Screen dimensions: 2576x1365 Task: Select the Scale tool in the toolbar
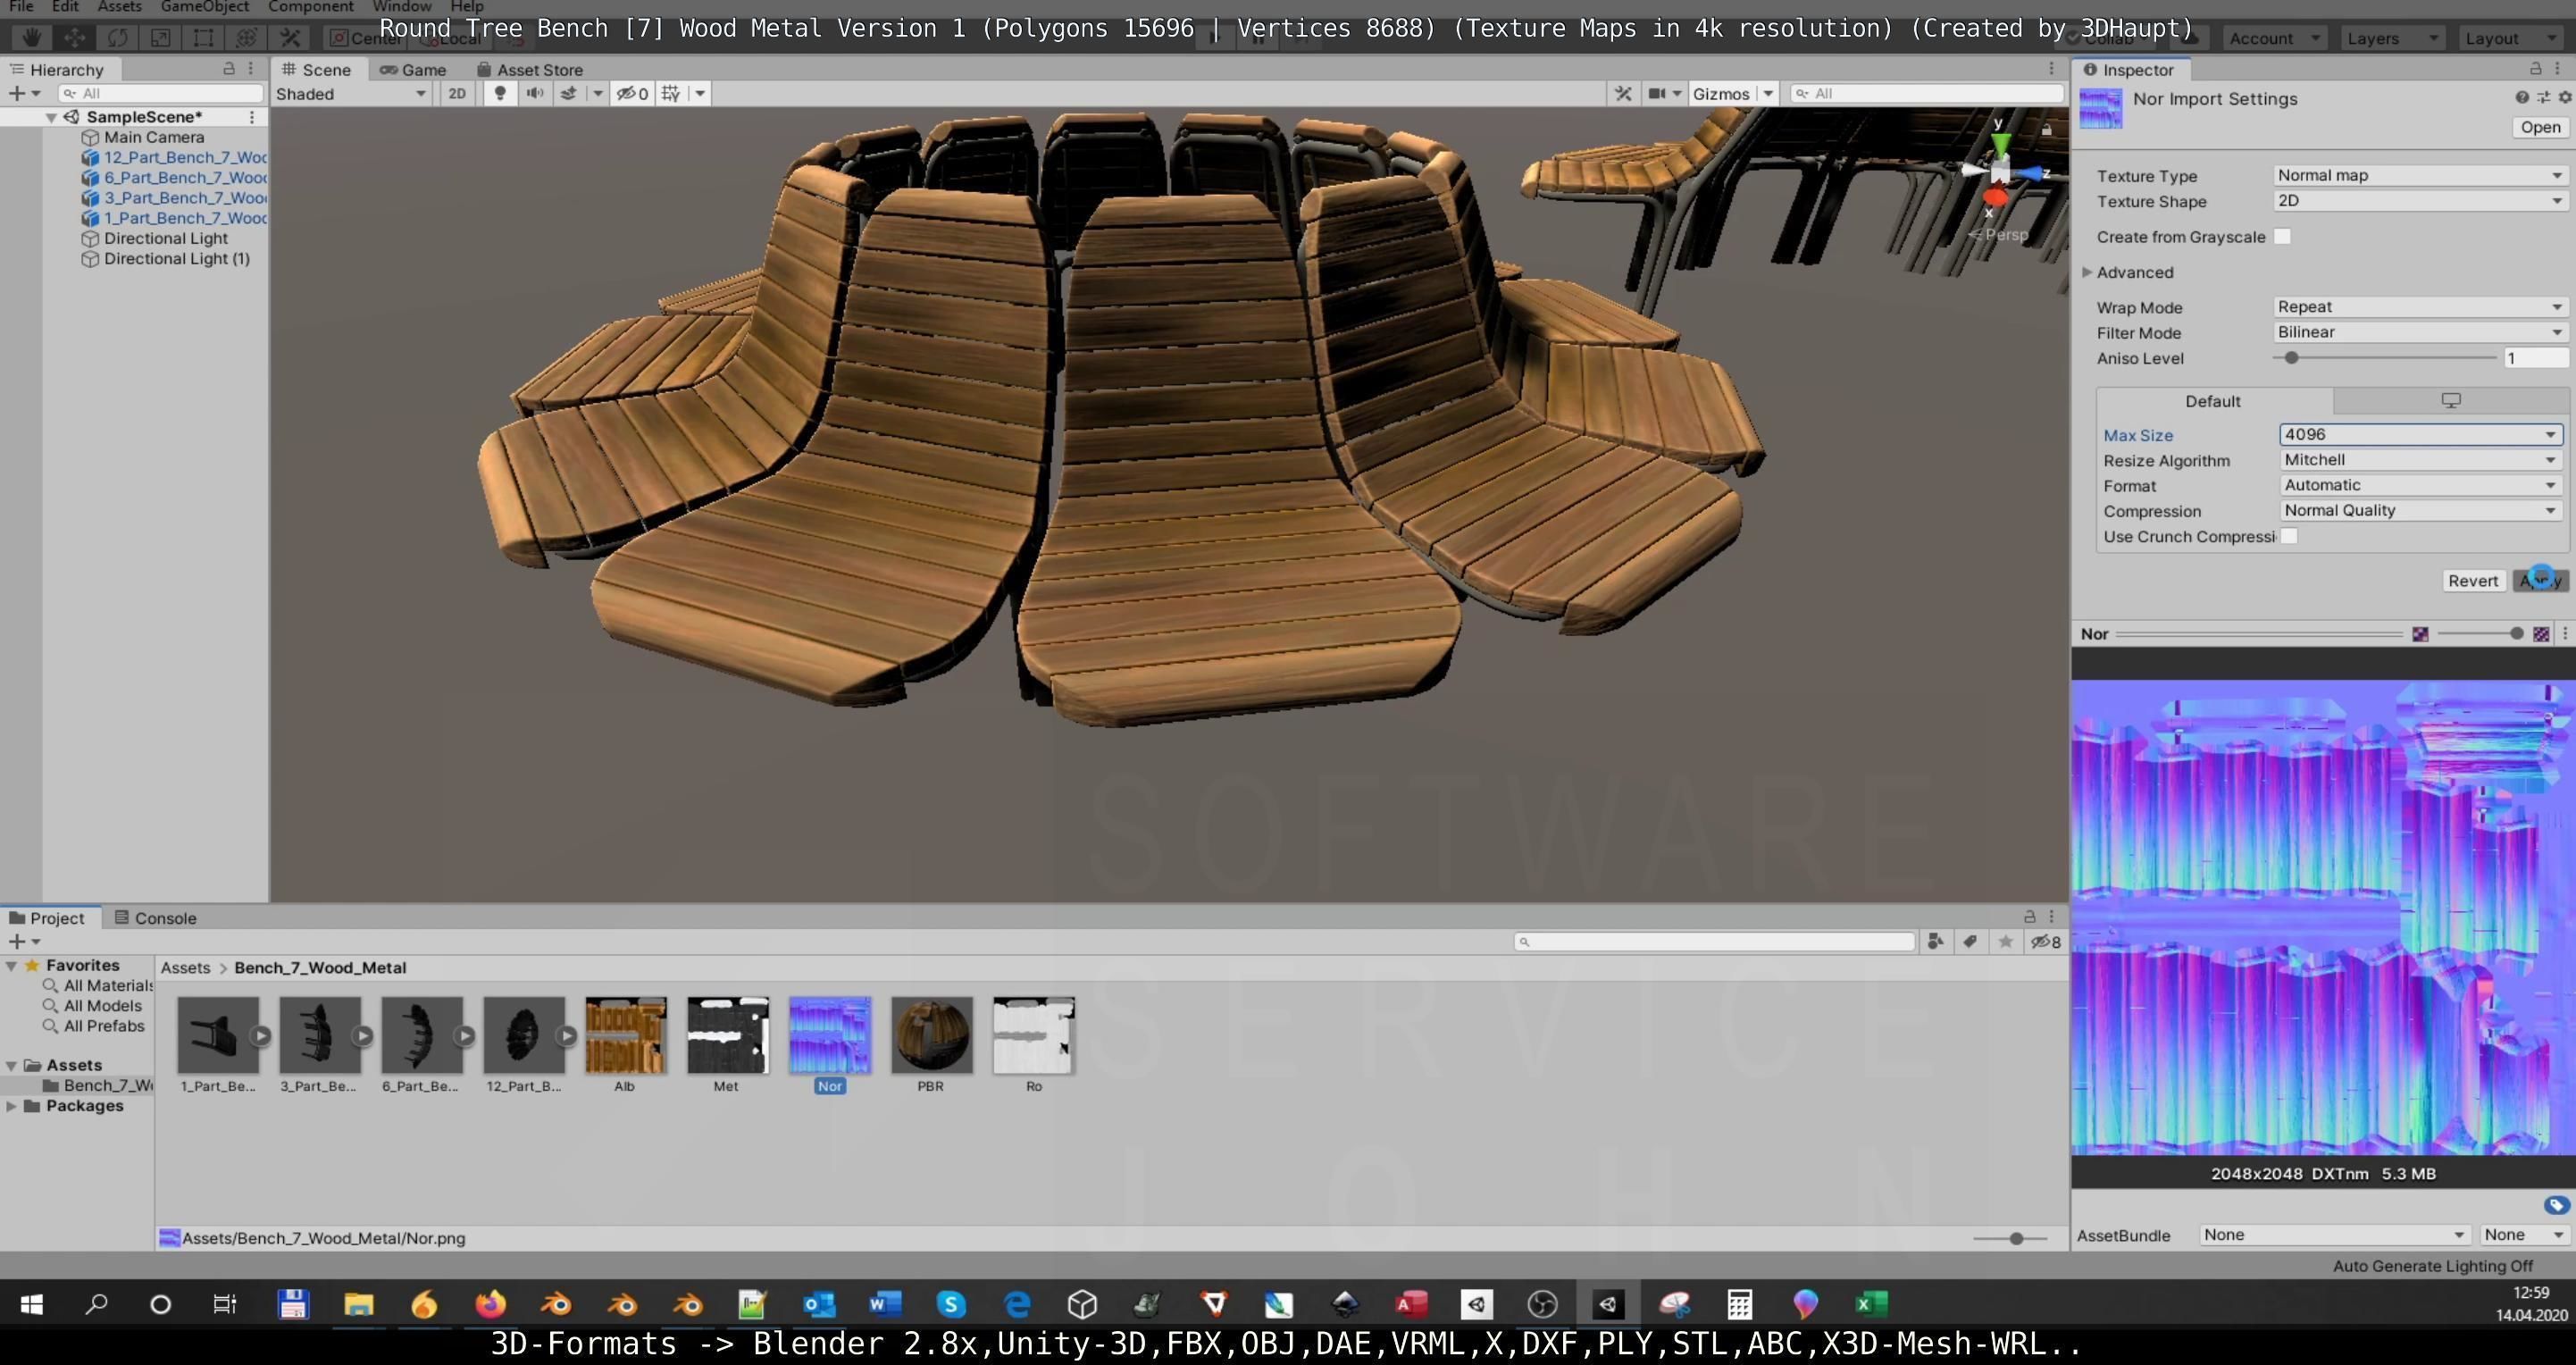pos(160,38)
